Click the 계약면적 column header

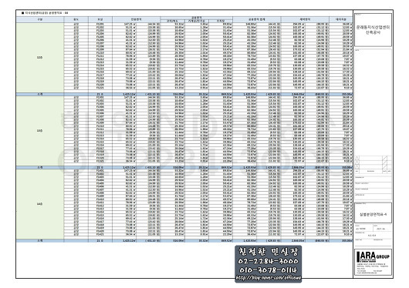(305, 19)
